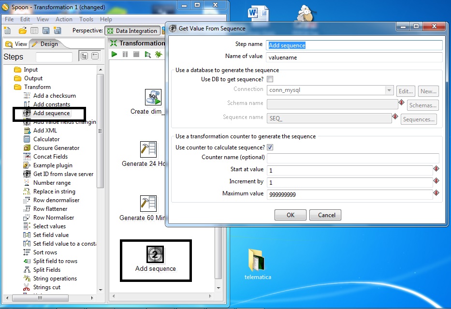
Task: Select the Data Integration perspective button
Action: tap(132, 30)
